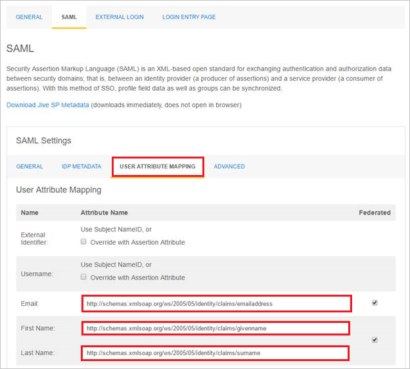410x369 pixels.
Task: Switch to IDP METADATA tab
Action: tap(81, 166)
